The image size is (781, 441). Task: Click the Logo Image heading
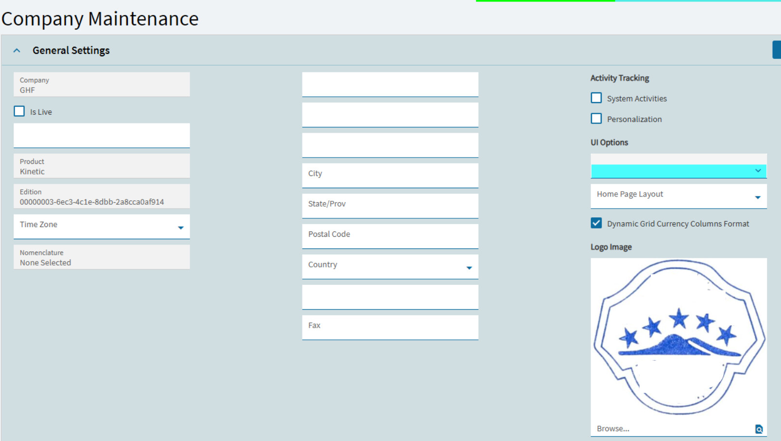(x=611, y=247)
